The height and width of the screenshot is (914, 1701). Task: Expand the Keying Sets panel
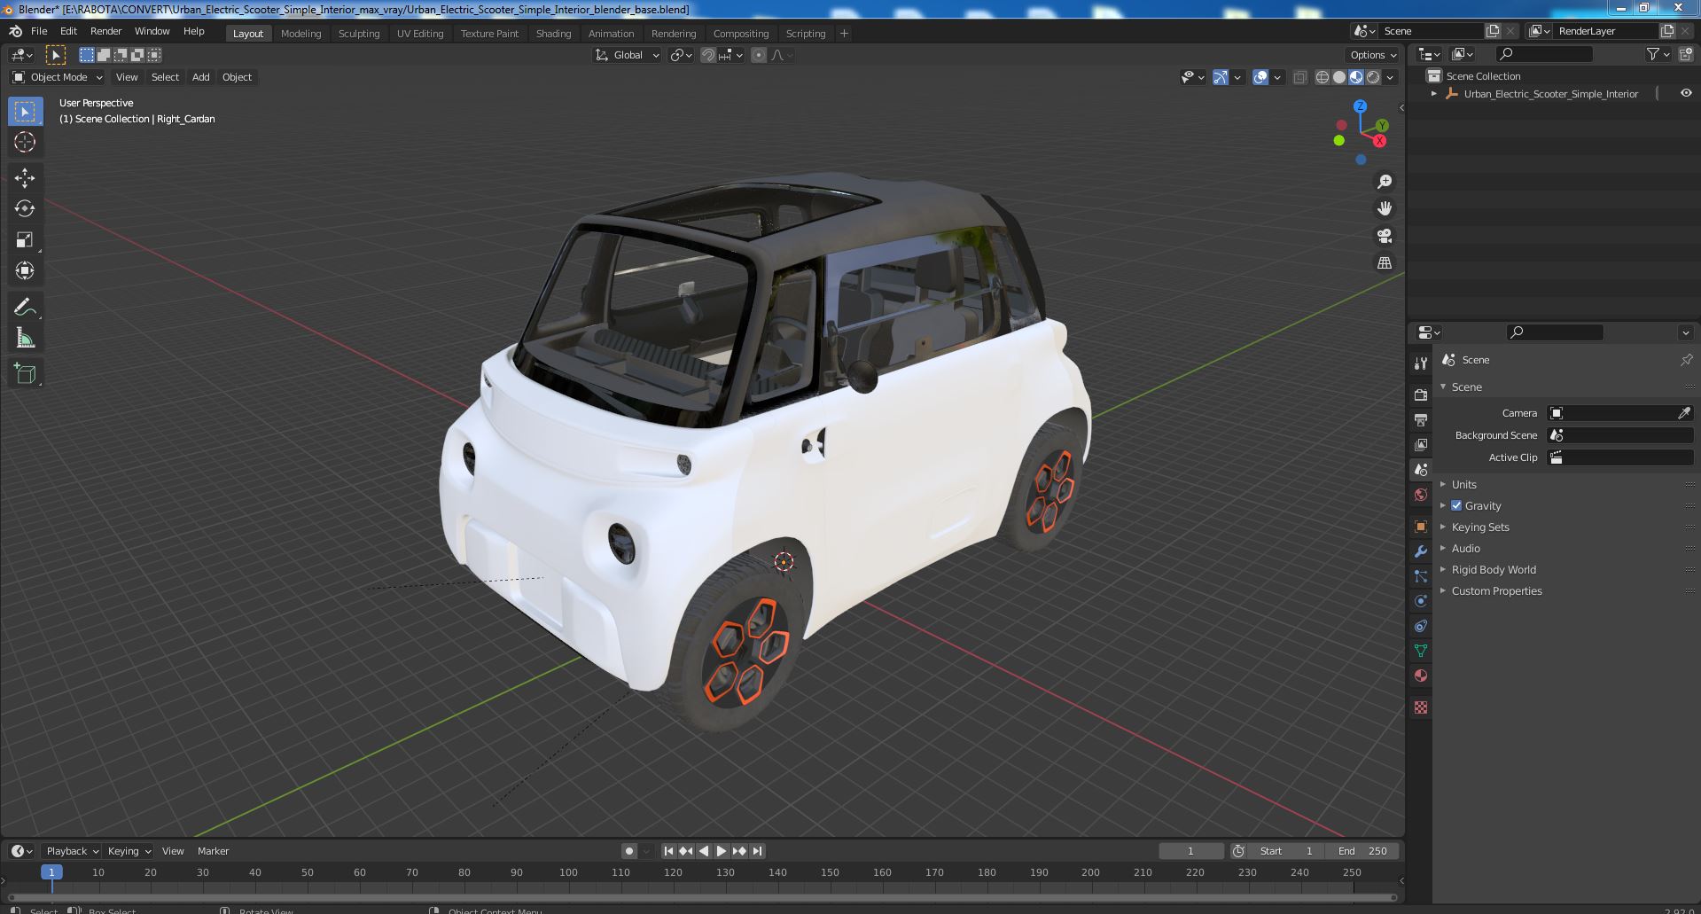coord(1479,527)
